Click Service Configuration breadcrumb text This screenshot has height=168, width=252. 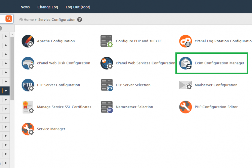tap(57, 19)
